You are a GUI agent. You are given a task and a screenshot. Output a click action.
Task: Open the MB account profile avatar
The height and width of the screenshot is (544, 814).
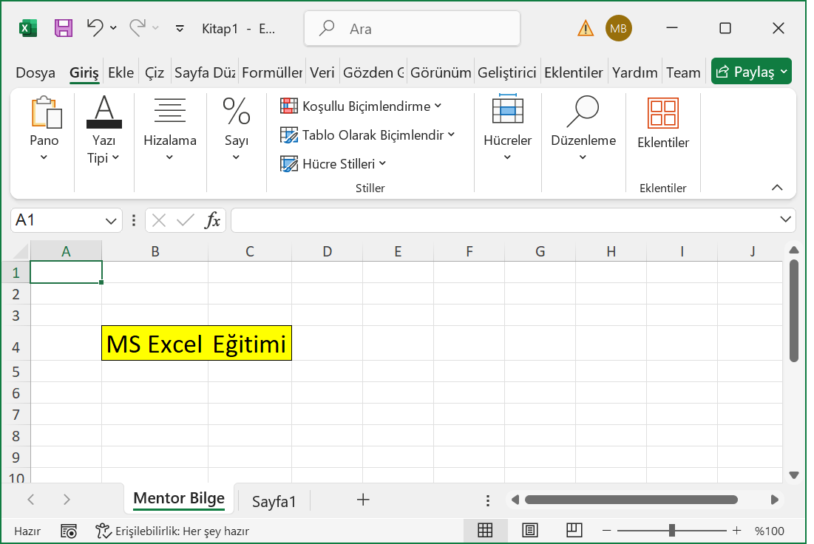click(618, 29)
